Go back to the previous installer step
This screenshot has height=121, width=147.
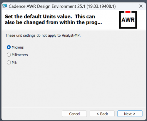[x=102, y=114]
